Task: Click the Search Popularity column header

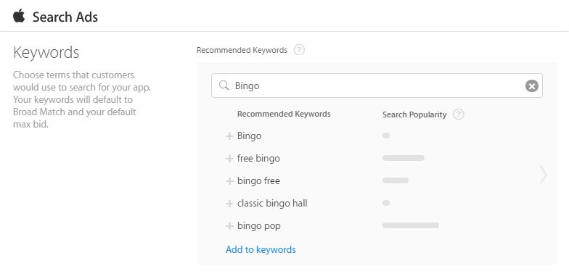Action: (x=414, y=114)
